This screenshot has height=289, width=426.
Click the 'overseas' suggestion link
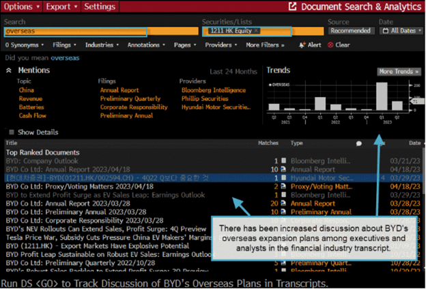[65, 58]
